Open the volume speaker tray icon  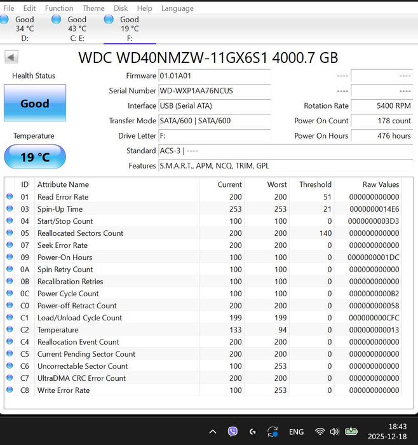[x=334, y=432]
